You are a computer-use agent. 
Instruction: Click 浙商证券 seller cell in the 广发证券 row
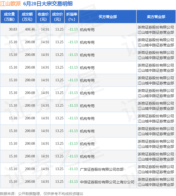[x=156, y=169]
